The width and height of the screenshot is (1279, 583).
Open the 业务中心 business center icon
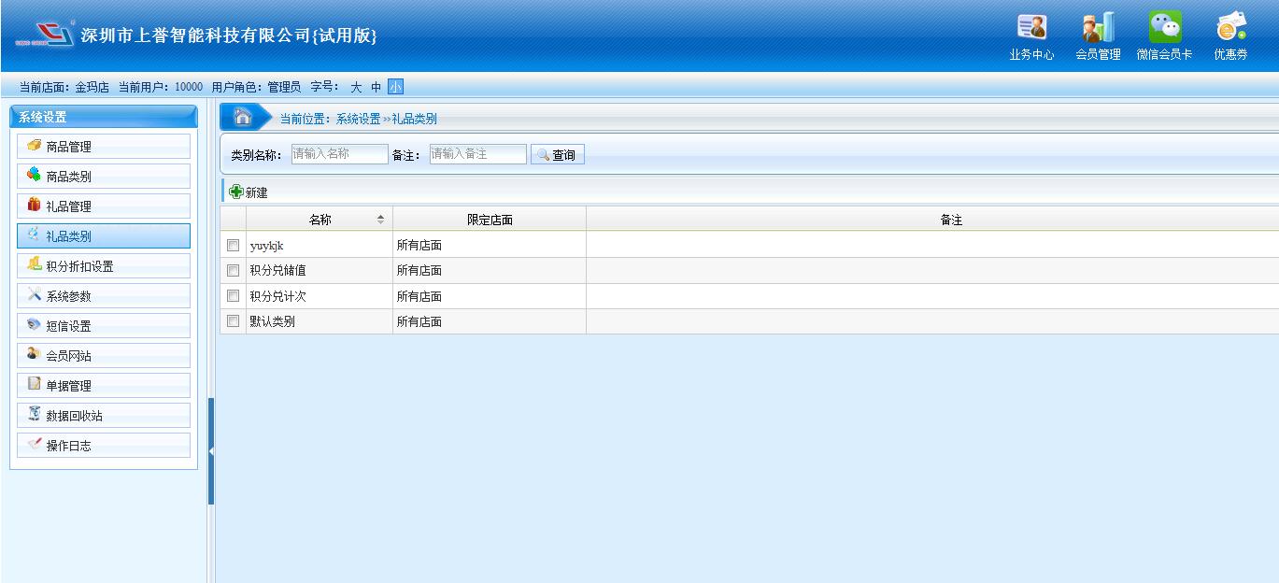pyautogui.click(x=1031, y=27)
